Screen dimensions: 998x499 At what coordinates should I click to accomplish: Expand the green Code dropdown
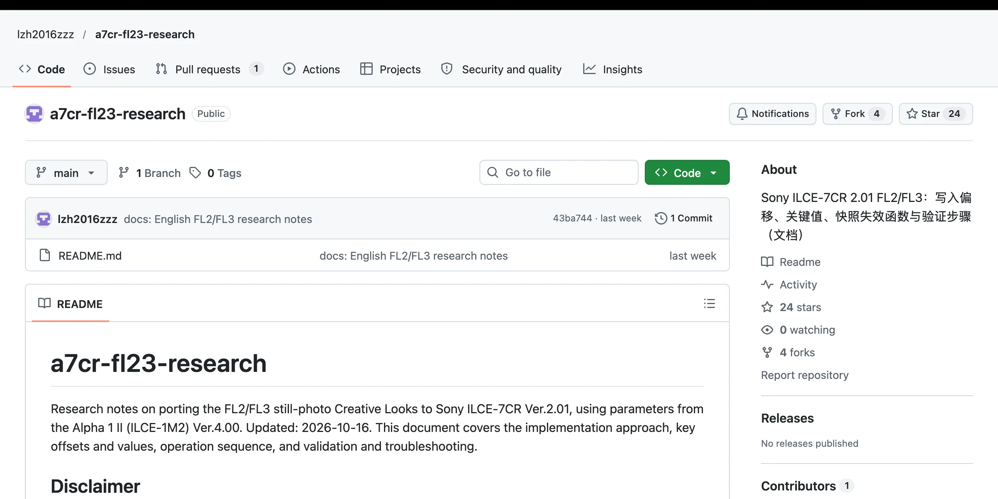(687, 172)
